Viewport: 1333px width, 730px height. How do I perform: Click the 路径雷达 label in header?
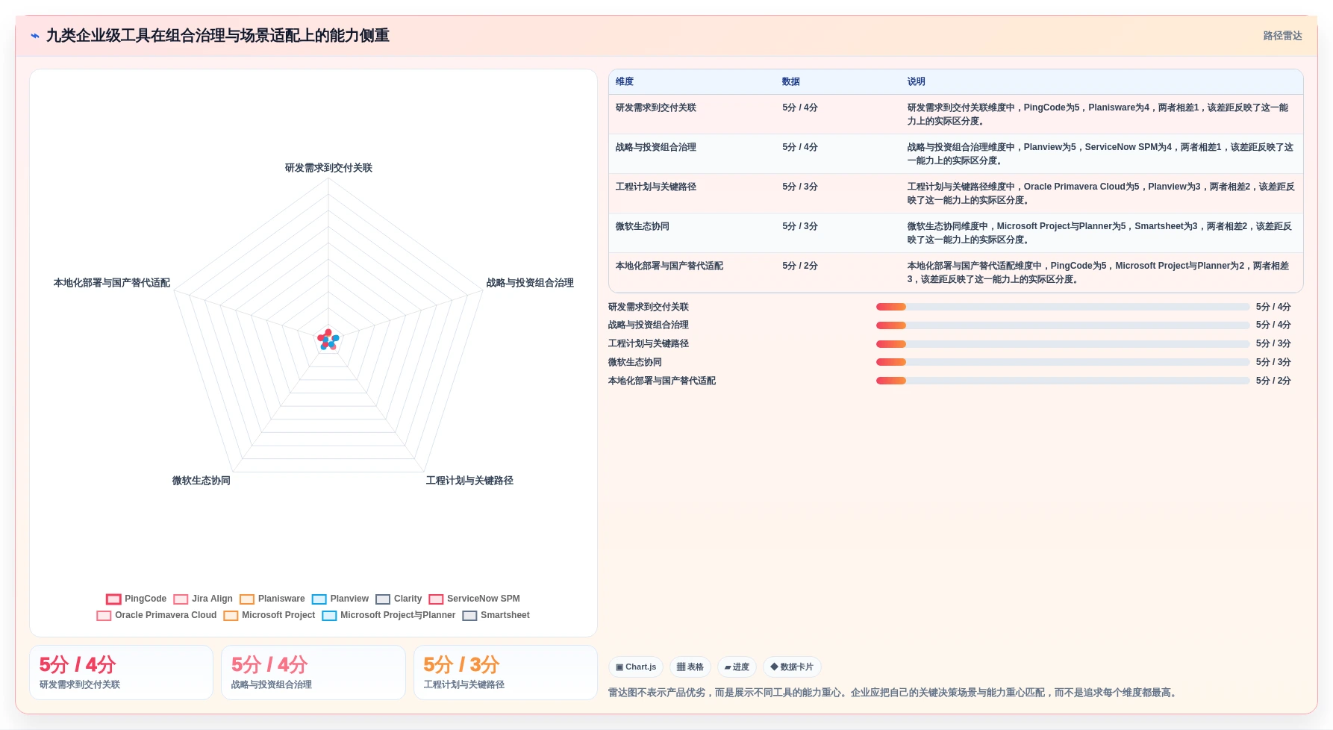(x=1282, y=36)
